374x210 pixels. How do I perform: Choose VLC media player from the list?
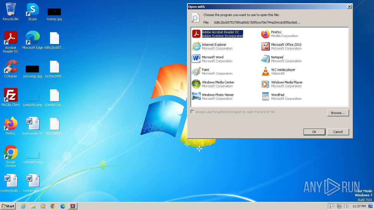pyautogui.click(x=278, y=72)
